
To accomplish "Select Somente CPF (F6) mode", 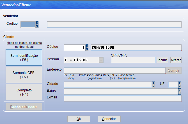I will pyautogui.click(x=24, y=75).
